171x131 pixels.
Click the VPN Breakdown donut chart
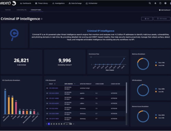pyautogui.click(x=143, y=90)
